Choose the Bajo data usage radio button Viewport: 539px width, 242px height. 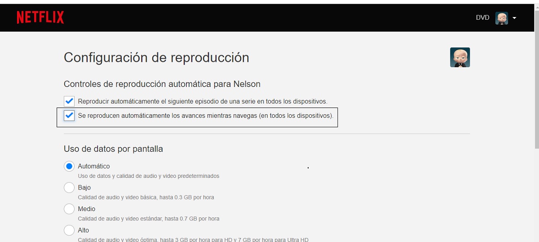click(69, 188)
